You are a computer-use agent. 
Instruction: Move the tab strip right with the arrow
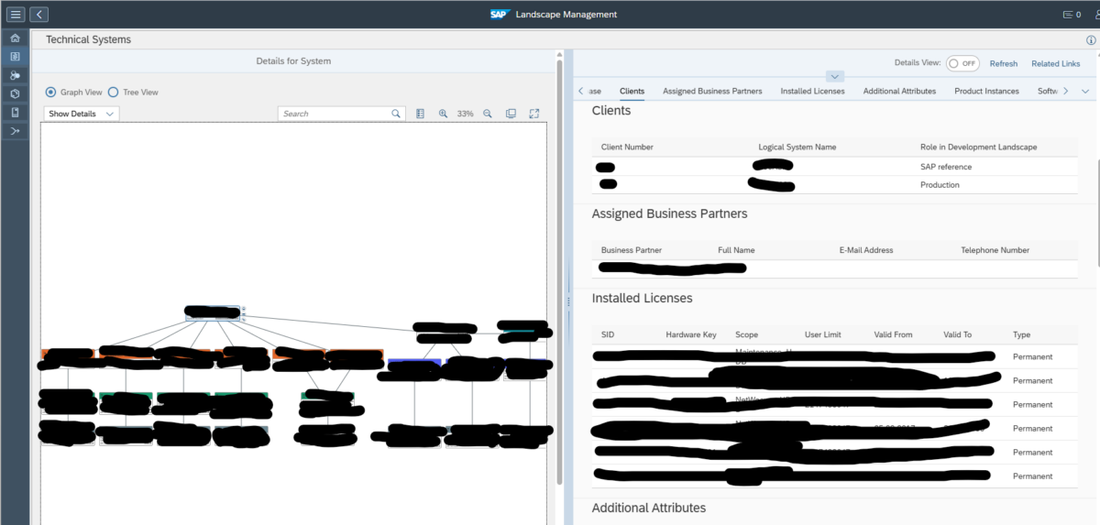(x=1065, y=91)
